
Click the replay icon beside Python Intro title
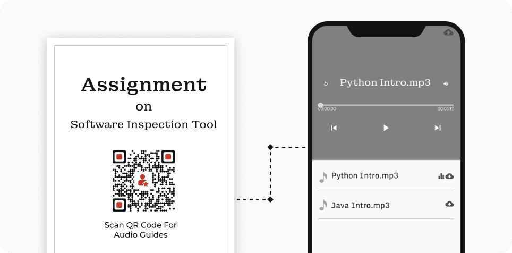pyautogui.click(x=326, y=83)
